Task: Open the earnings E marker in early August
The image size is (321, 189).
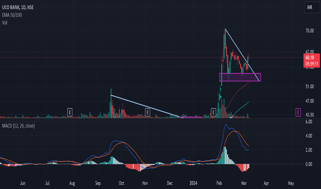Action: tap(70, 112)
